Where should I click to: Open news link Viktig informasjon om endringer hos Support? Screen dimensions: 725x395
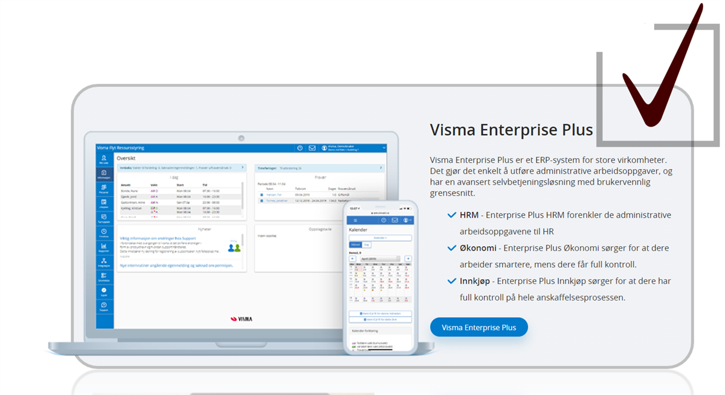pos(158,238)
